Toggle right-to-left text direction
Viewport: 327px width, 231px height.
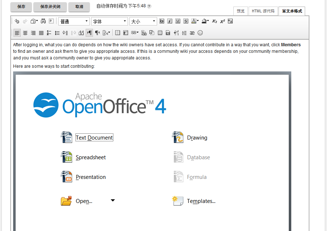click(97, 33)
